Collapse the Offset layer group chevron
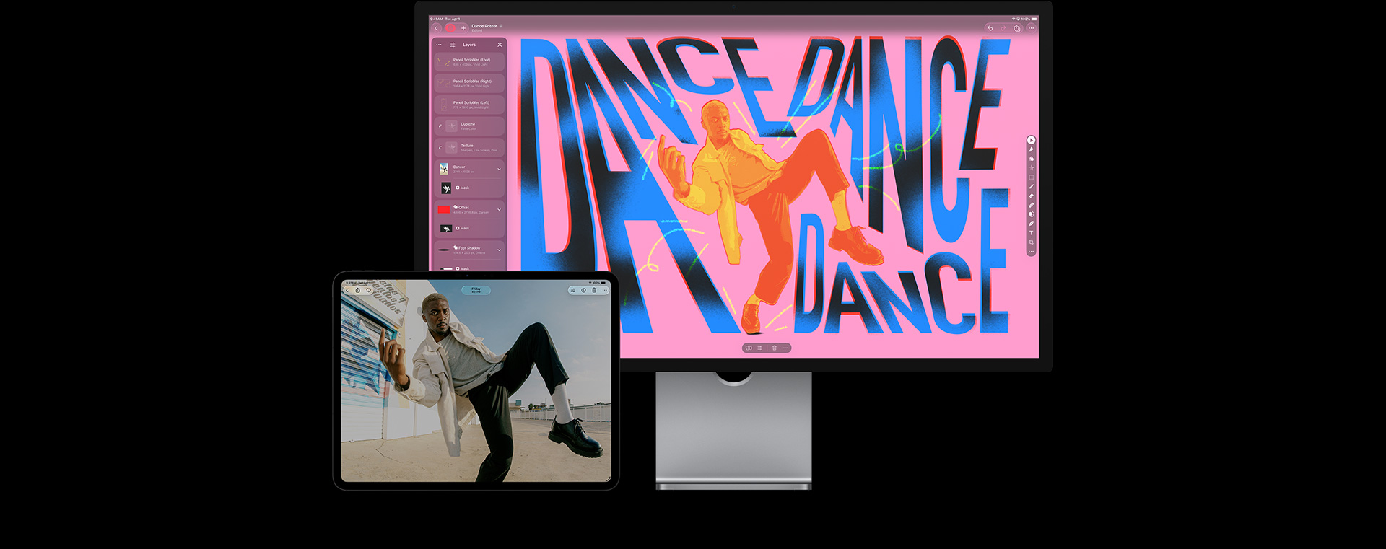The height and width of the screenshot is (549, 1386). (x=499, y=210)
